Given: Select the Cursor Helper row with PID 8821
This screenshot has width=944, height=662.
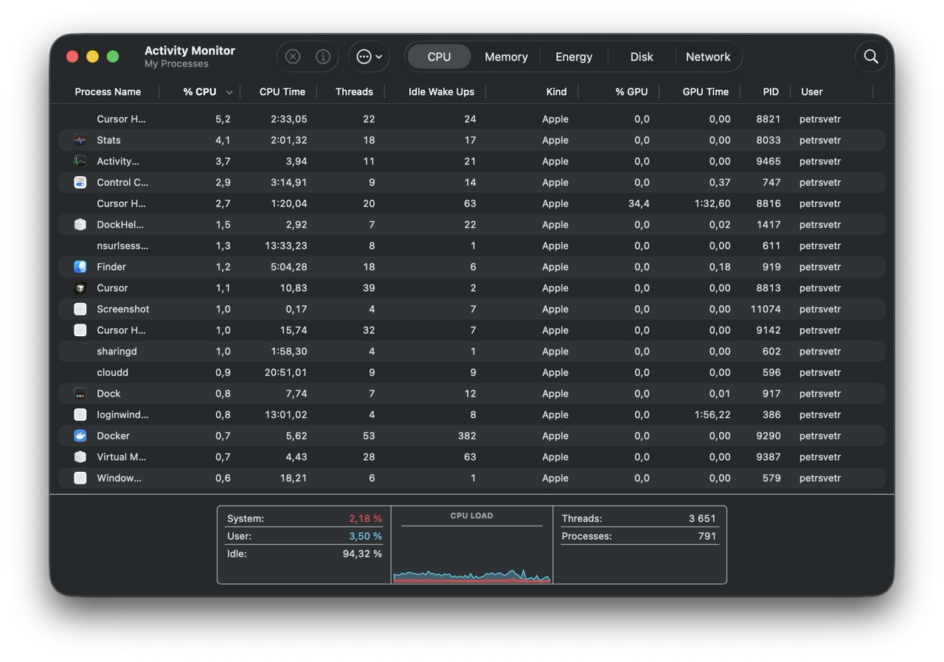Looking at the screenshot, I should click(472, 119).
